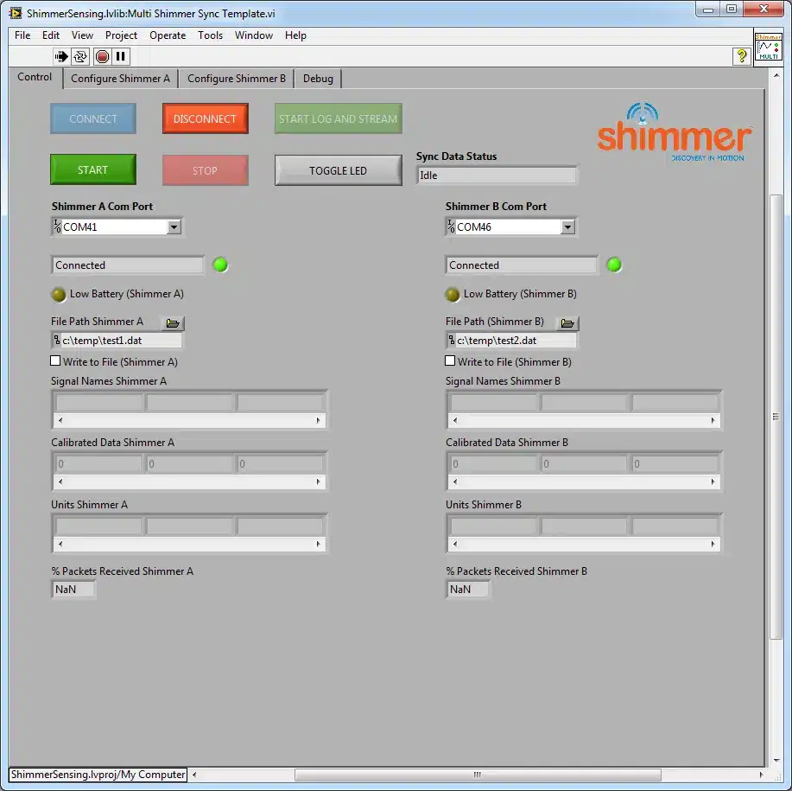This screenshot has width=792, height=791.
Task: Click the Pause toolbar icon
Action: (x=121, y=56)
